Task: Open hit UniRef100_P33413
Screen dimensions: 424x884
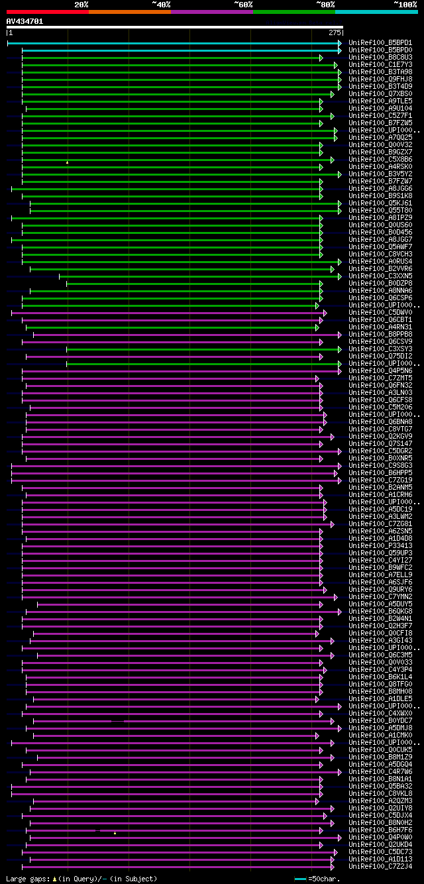Action: 380,546
